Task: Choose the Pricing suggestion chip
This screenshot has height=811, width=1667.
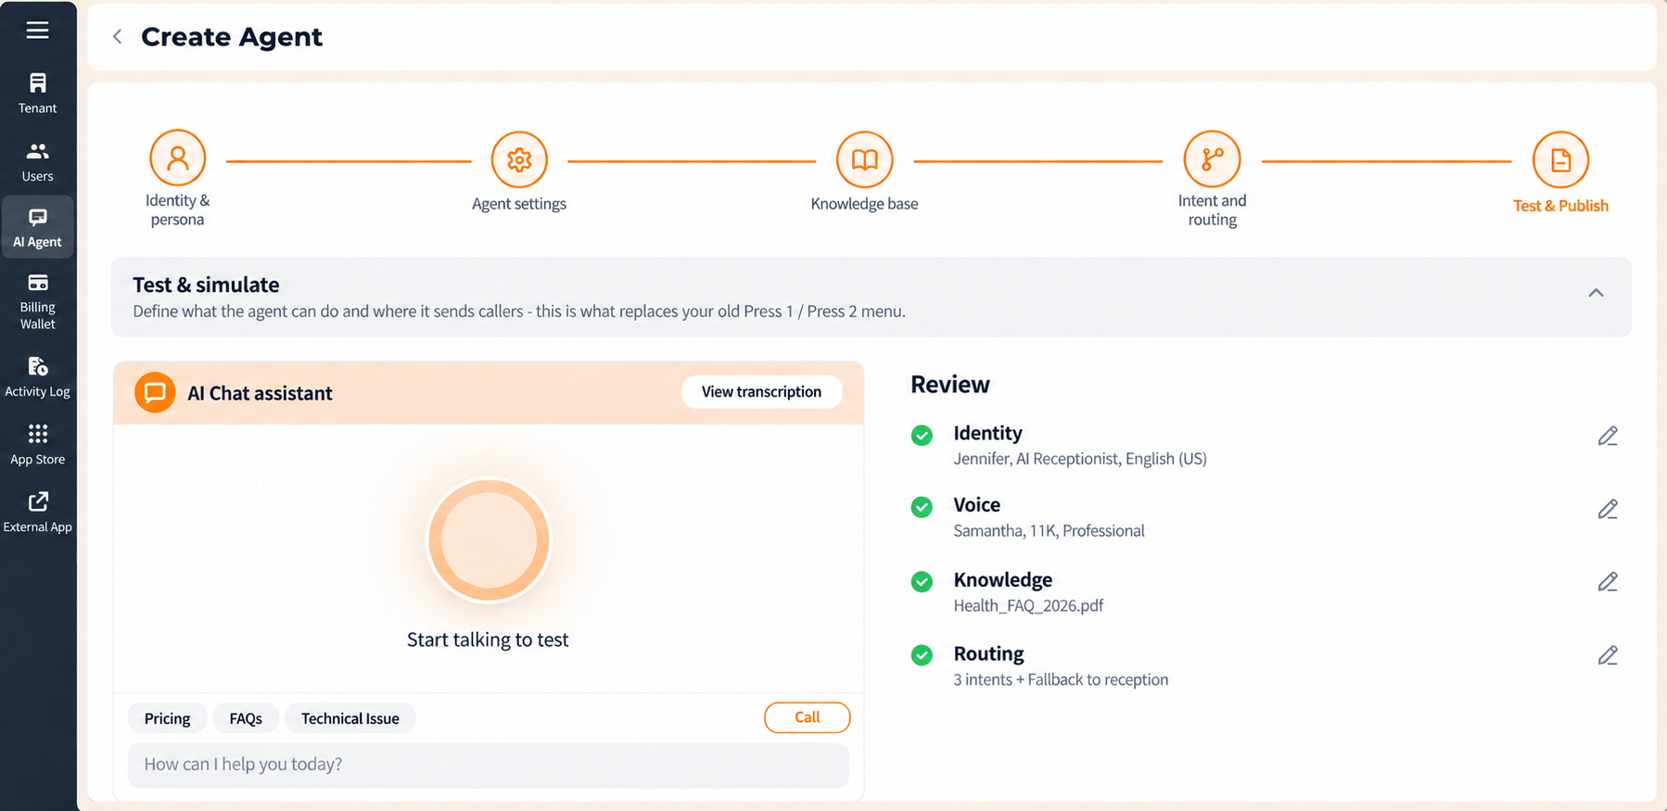Action: (x=167, y=718)
